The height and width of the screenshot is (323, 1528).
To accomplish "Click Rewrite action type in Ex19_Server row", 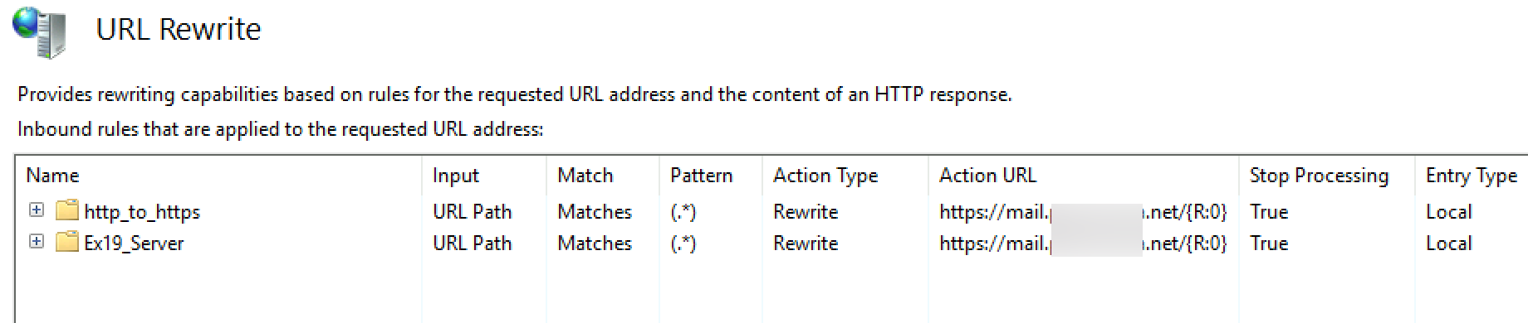I will click(x=806, y=243).
